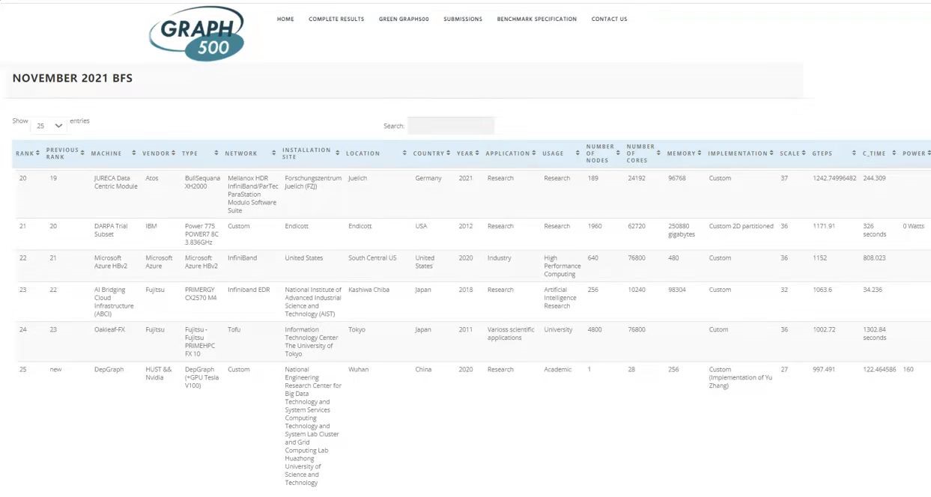
Task: Sort by Vendor column sort icon
Action: pyautogui.click(x=173, y=153)
